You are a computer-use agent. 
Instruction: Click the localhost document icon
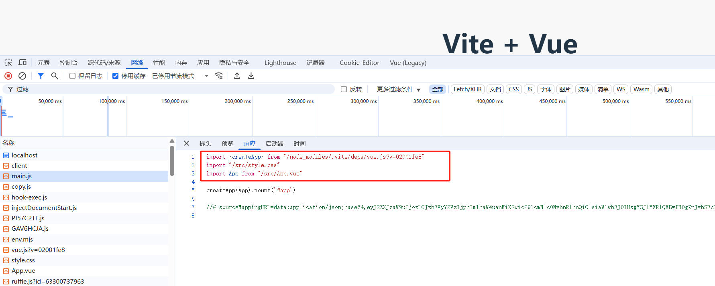pyautogui.click(x=6, y=155)
